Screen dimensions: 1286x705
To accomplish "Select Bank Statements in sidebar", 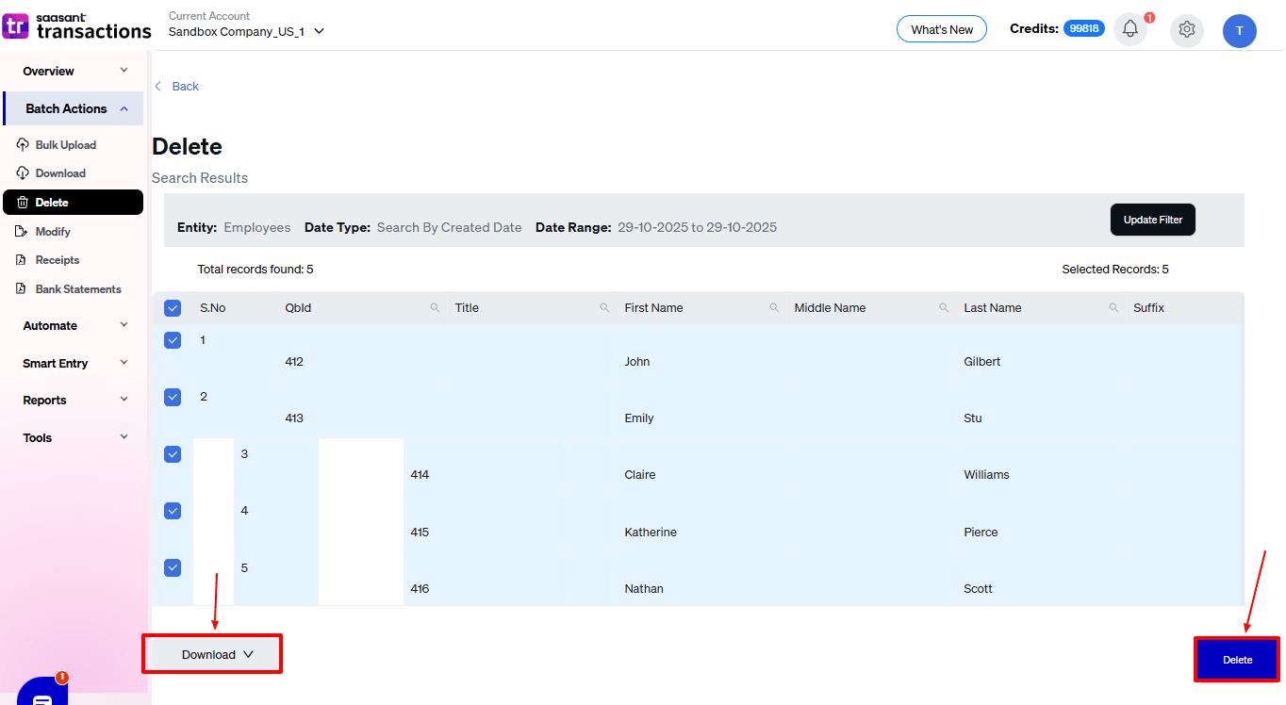I will [77, 289].
